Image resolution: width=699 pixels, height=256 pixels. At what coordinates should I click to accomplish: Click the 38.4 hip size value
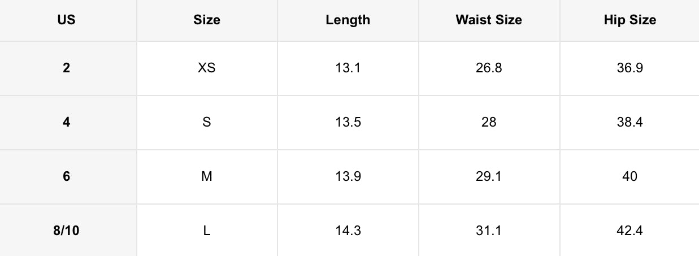[x=629, y=123]
